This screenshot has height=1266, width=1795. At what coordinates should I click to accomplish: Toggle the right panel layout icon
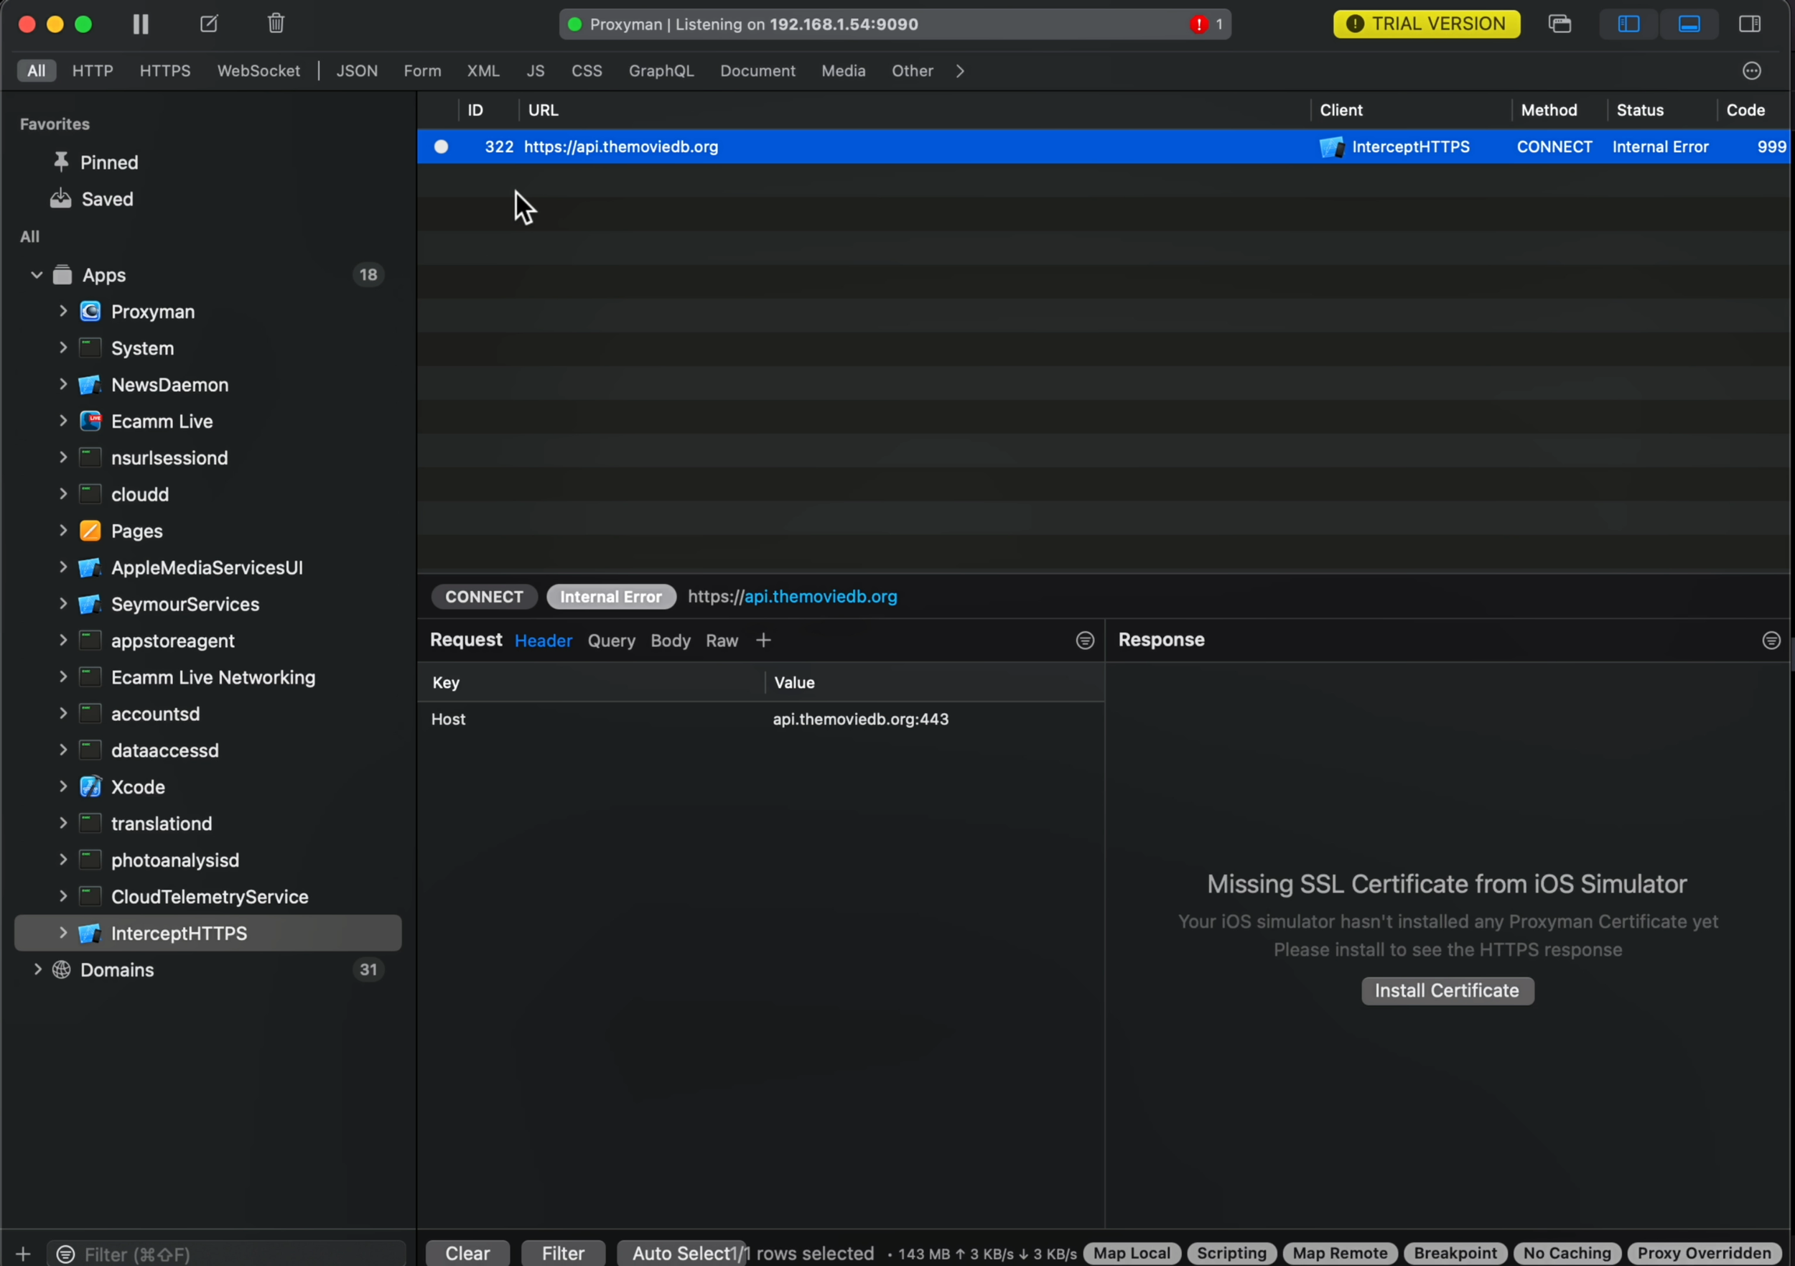(x=1749, y=24)
